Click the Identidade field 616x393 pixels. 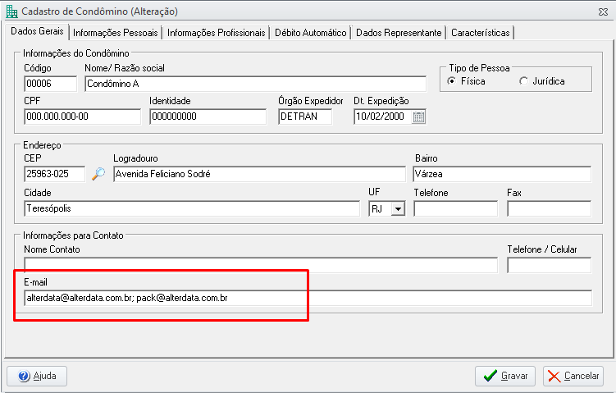click(208, 117)
